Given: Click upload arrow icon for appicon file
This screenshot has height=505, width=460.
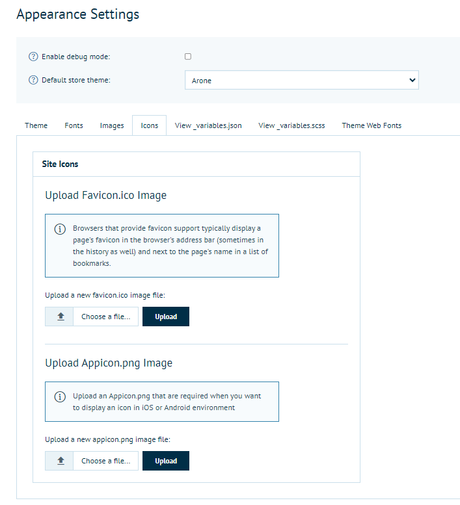Looking at the screenshot, I should (61, 461).
